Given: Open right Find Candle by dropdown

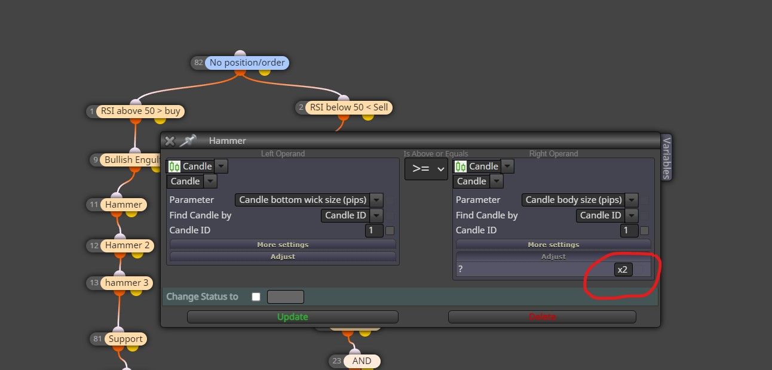Looking at the screenshot, I should [632, 215].
